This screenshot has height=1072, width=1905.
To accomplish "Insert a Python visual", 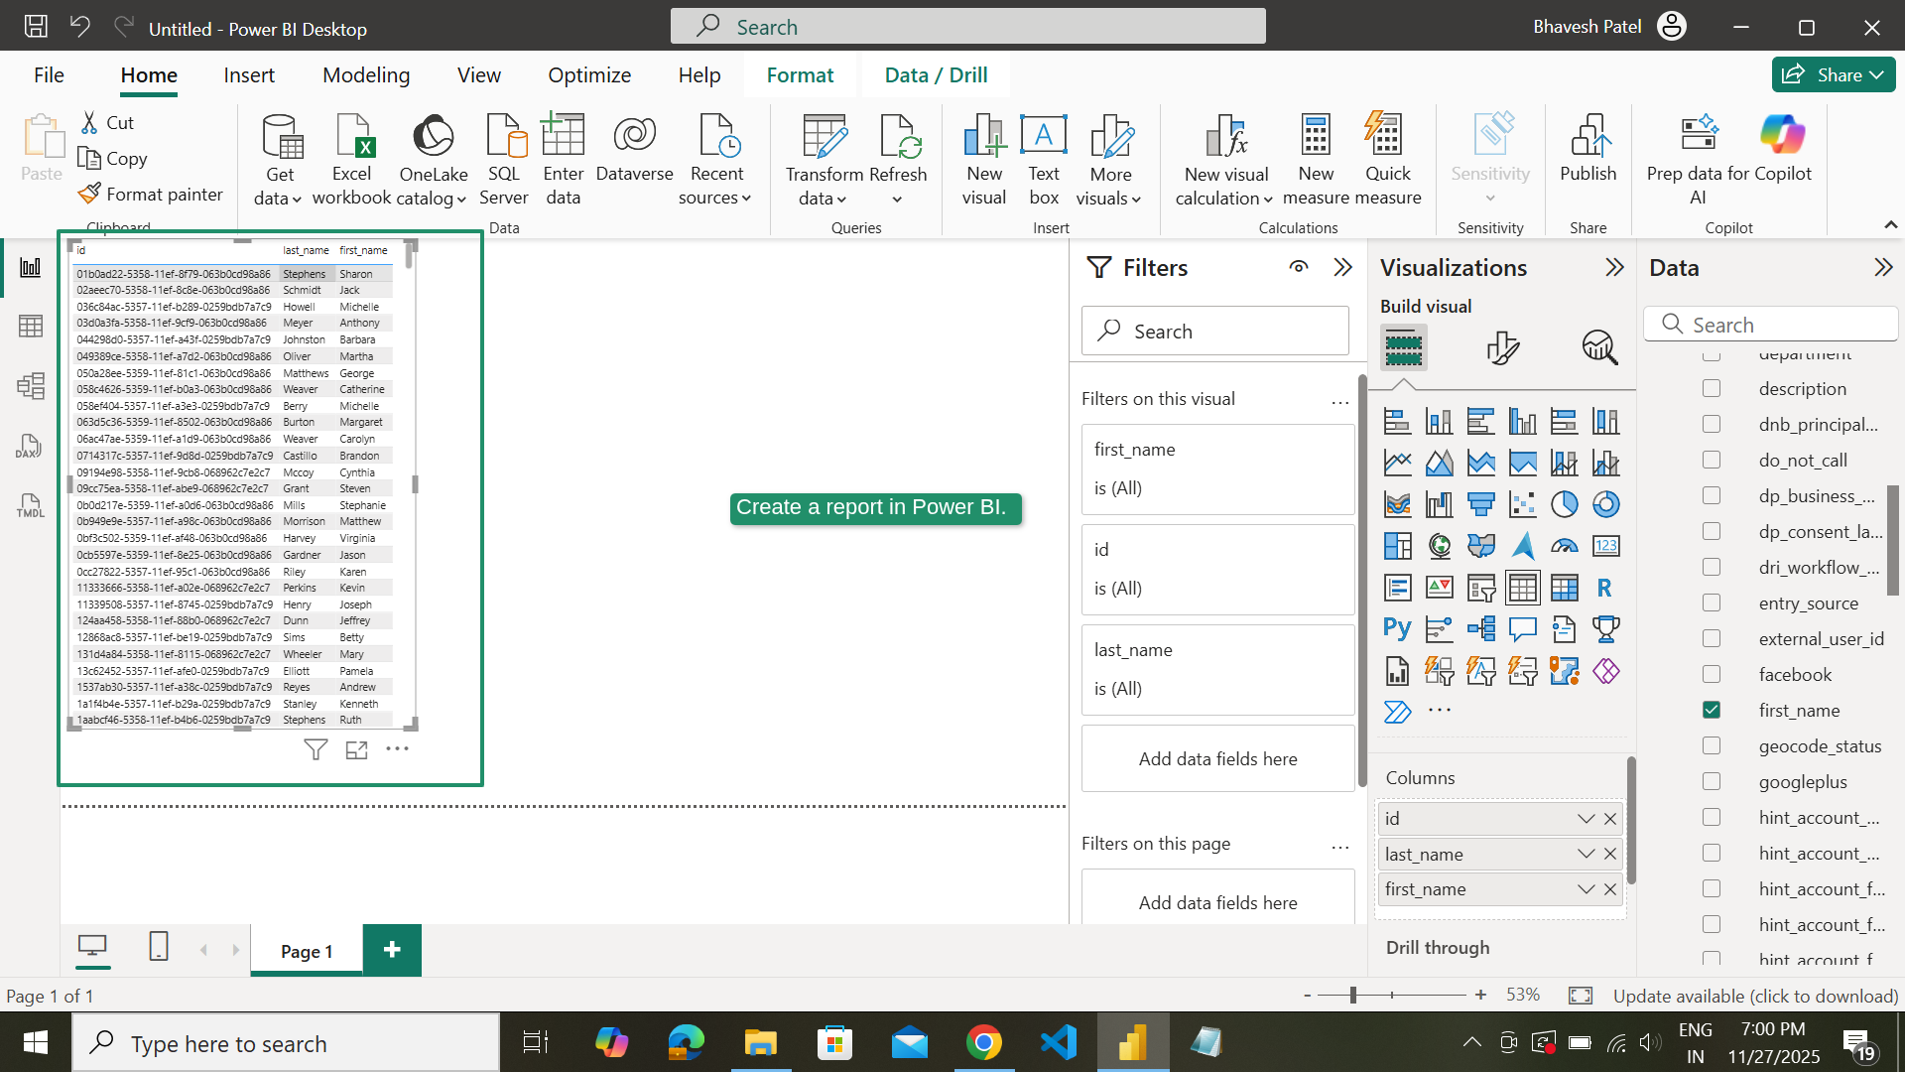I will (1397, 628).
